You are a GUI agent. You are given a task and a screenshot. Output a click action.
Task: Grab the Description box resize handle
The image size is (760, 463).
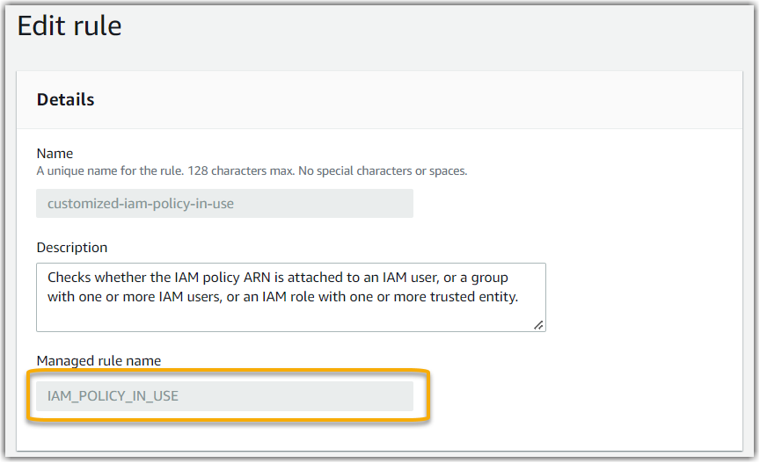(538, 324)
